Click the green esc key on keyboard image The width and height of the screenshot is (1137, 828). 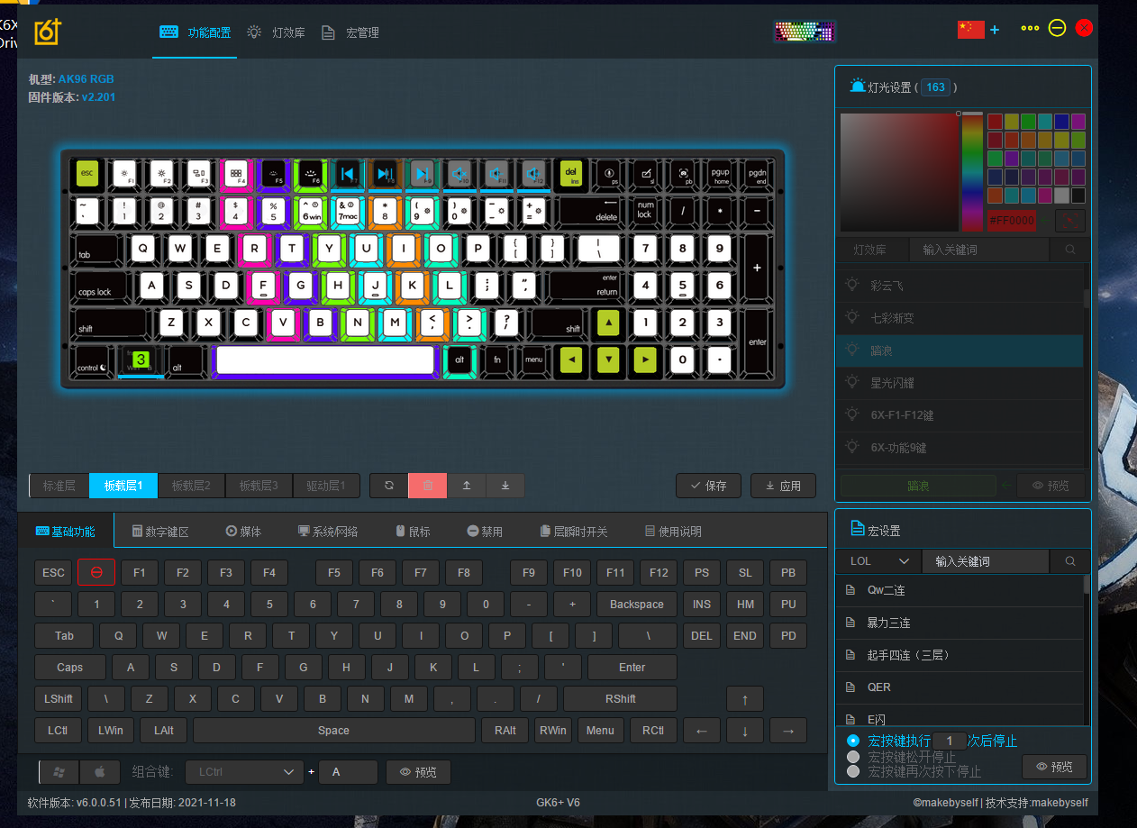pos(87,173)
